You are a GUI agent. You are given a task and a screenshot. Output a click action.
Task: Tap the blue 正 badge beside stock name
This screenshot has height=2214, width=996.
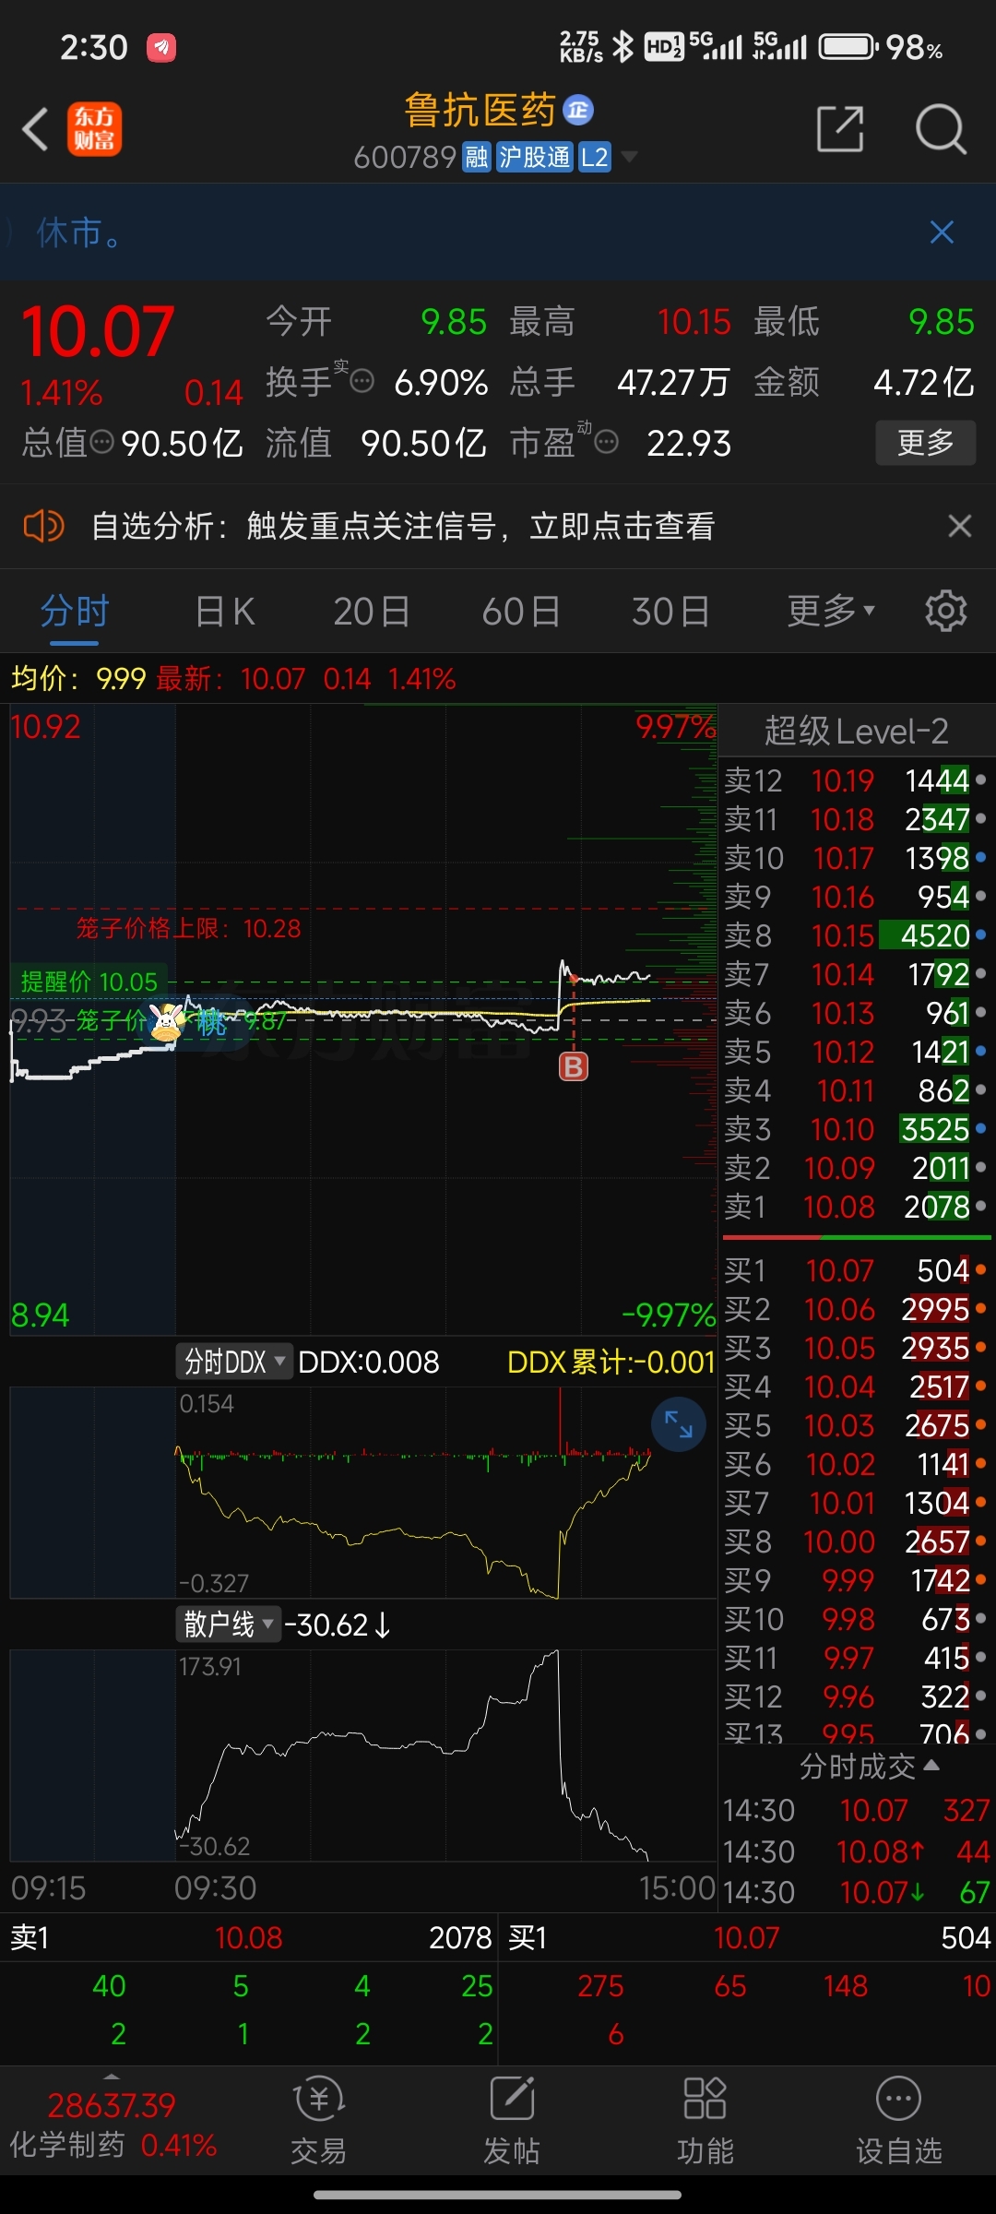coord(578,111)
